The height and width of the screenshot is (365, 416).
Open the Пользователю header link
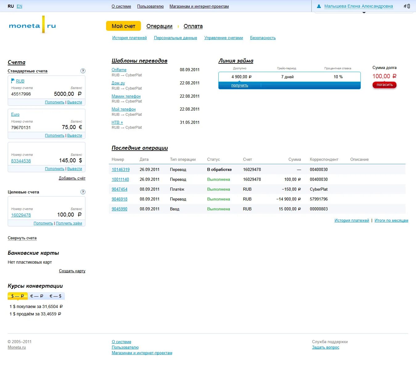coord(150,6)
